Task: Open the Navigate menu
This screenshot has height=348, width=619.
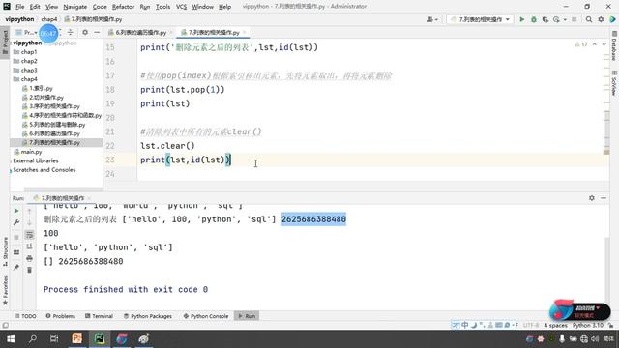Action: coord(75,7)
